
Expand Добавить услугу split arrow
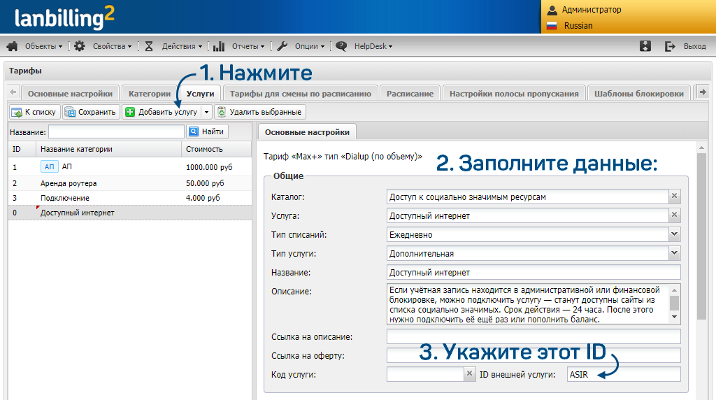click(x=206, y=112)
